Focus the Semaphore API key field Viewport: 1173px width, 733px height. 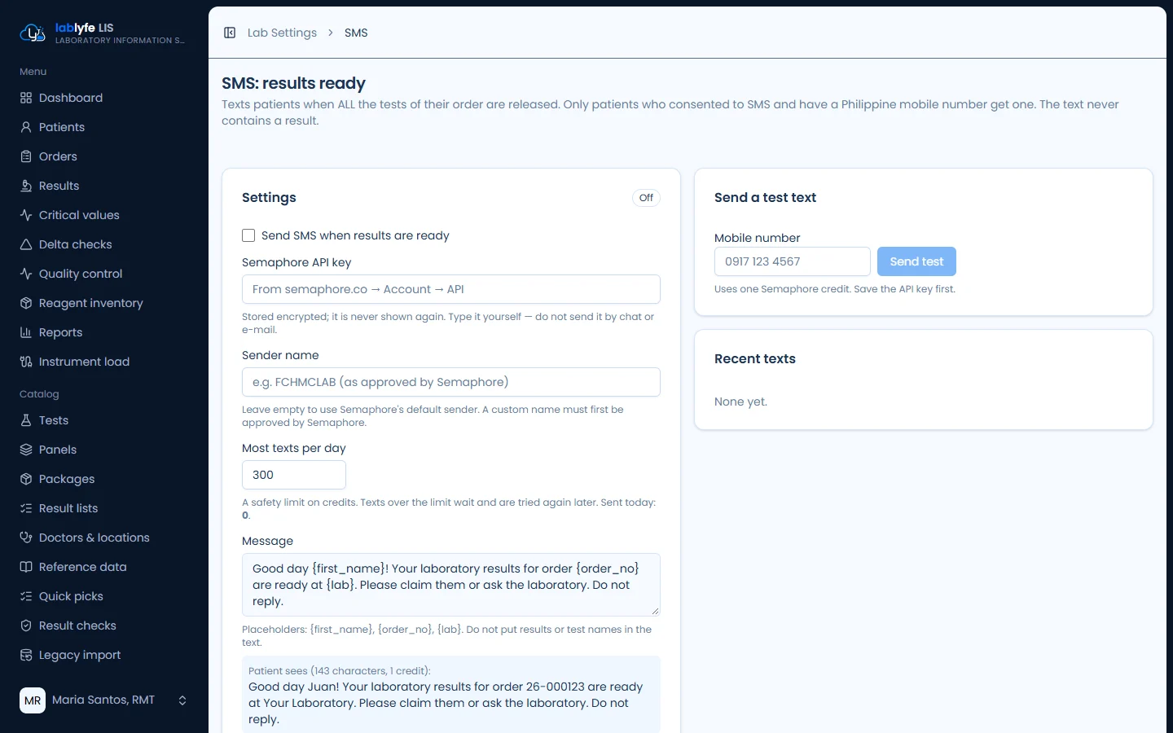451,289
